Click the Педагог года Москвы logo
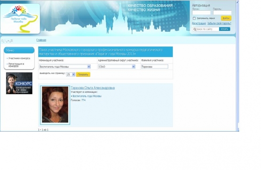 (20, 19)
